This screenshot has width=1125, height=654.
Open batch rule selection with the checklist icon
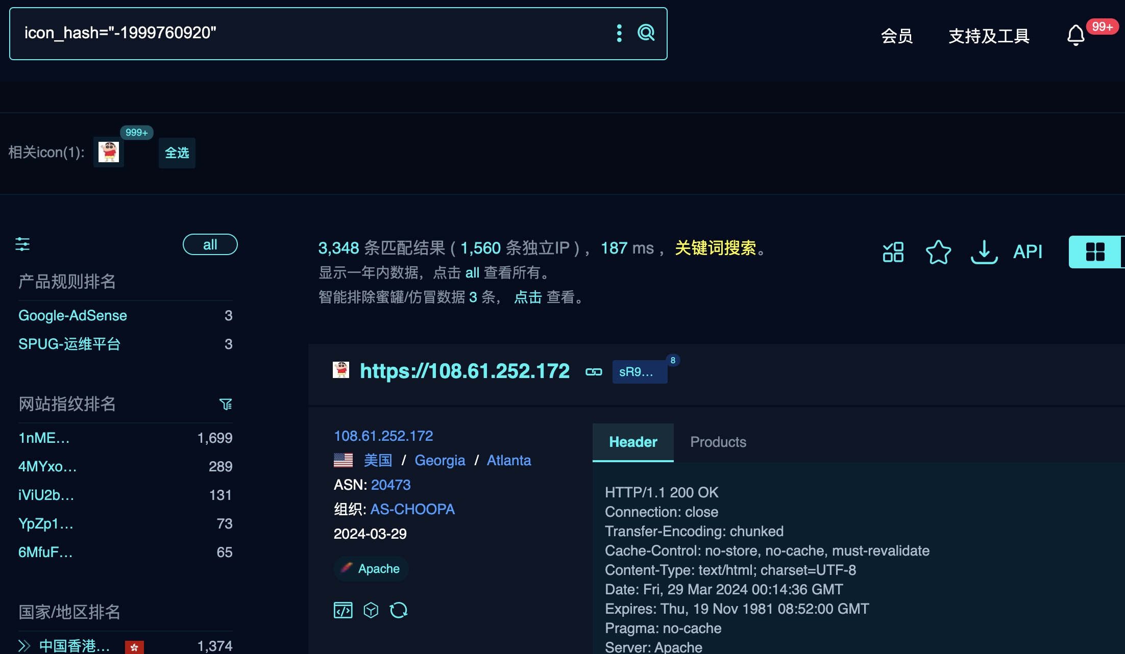(x=893, y=251)
